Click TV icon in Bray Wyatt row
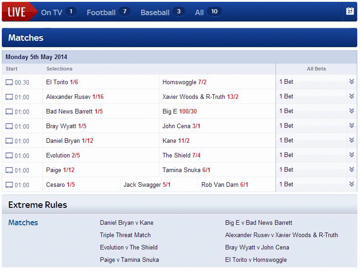This screenshot has height=271, width=360. (x=9, y=126)
